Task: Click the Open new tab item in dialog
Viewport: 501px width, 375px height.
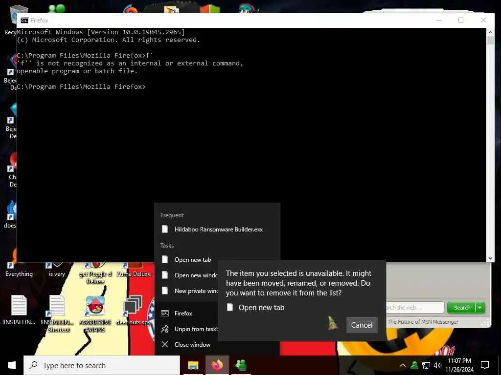Action: 255,308
